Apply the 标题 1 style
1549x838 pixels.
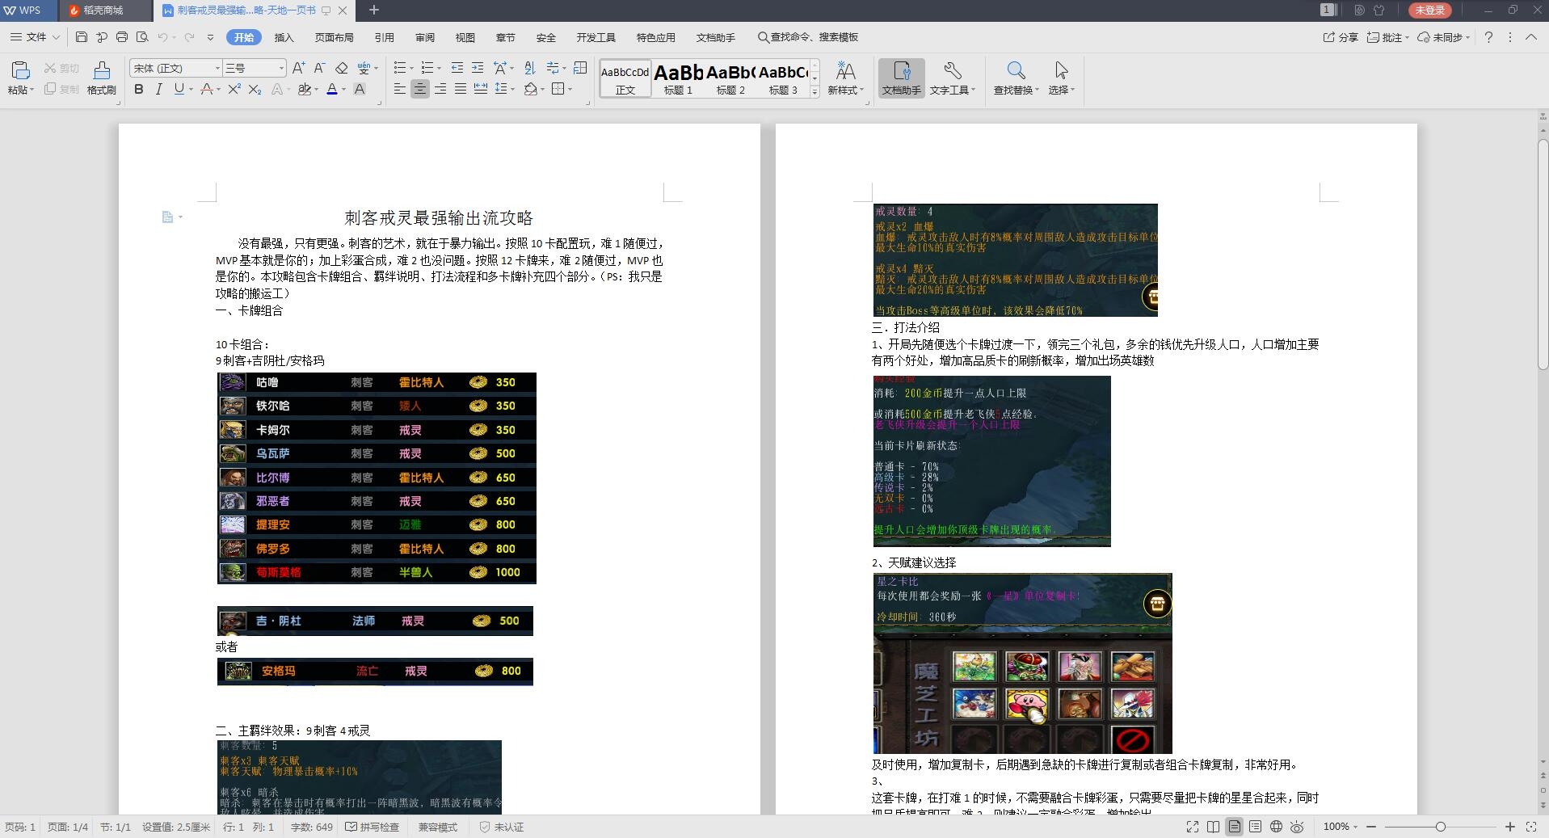(678, 78)
